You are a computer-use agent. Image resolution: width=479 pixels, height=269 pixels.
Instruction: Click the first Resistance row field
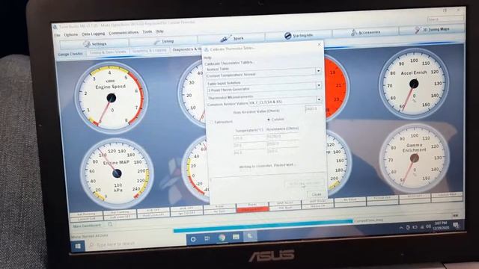[x=282, y=137]
